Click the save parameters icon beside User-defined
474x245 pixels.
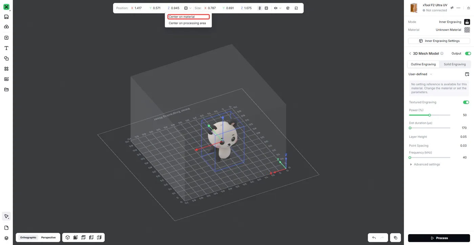coord(467,74)
